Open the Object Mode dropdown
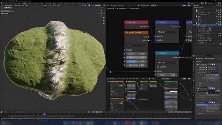Image resolution: width=222 pixels, height=125 pixels. click(9, 6)
